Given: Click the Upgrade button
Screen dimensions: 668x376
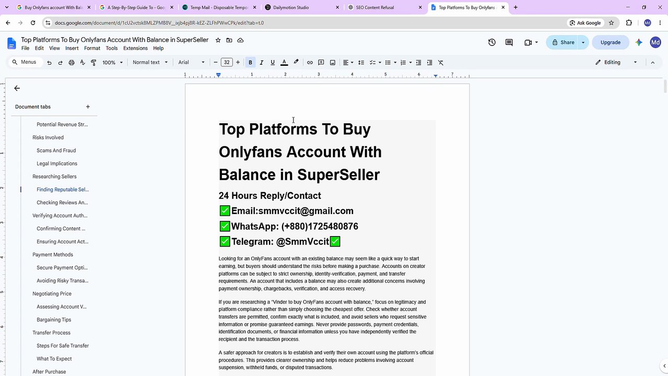Looking at the screenshot, I should click(611, 43).
